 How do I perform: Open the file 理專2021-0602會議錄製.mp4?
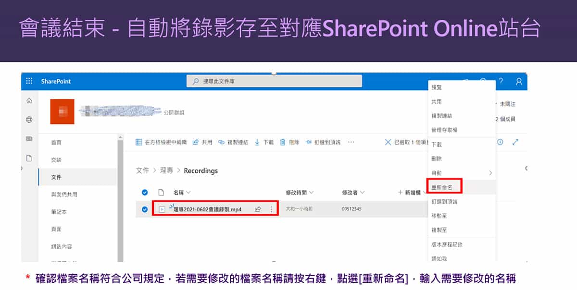tap(207, 209)
